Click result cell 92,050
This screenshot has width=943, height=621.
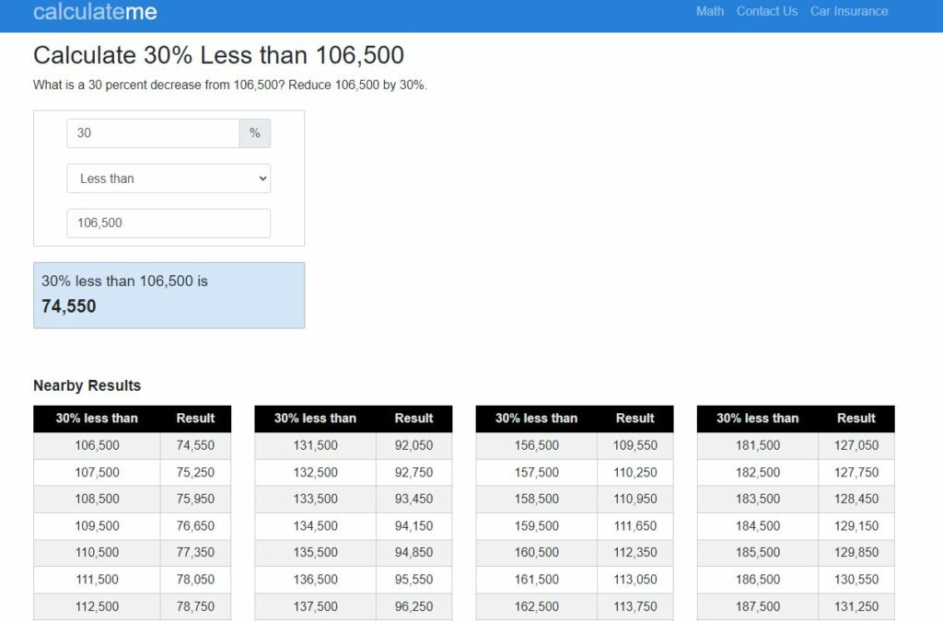tap(413, 445)
